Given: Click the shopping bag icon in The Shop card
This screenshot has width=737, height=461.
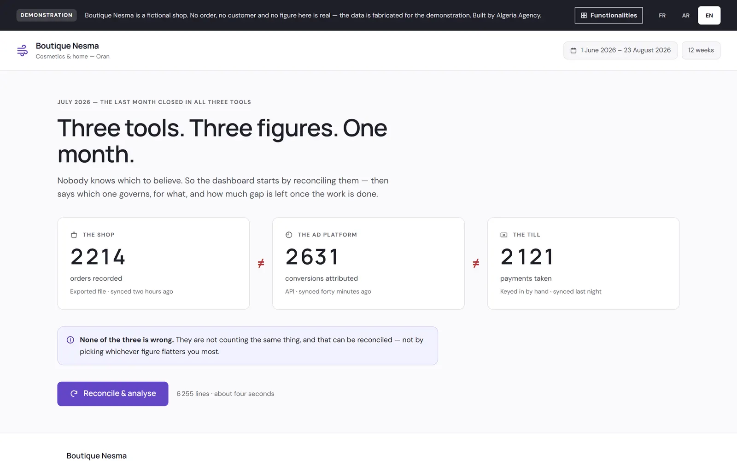Looking at the screenshot, I should click(x=74, y=235).
